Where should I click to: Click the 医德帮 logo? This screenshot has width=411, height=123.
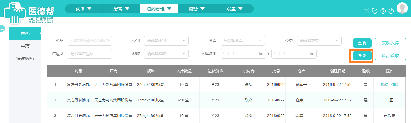pos(29,13)
